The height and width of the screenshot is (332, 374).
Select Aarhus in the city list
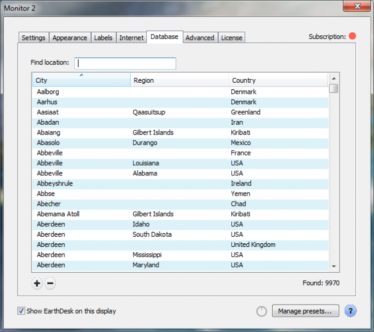(x=181, y=102)
